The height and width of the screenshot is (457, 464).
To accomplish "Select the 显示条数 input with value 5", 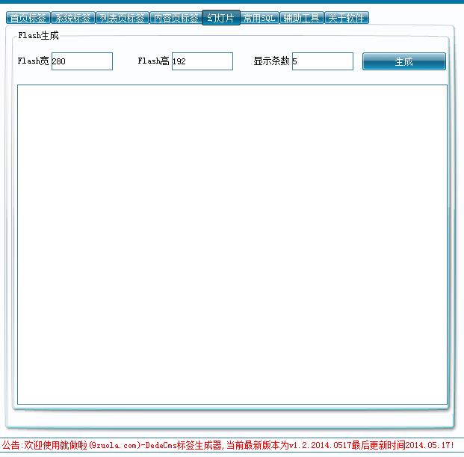I will (x=322, y=61).
